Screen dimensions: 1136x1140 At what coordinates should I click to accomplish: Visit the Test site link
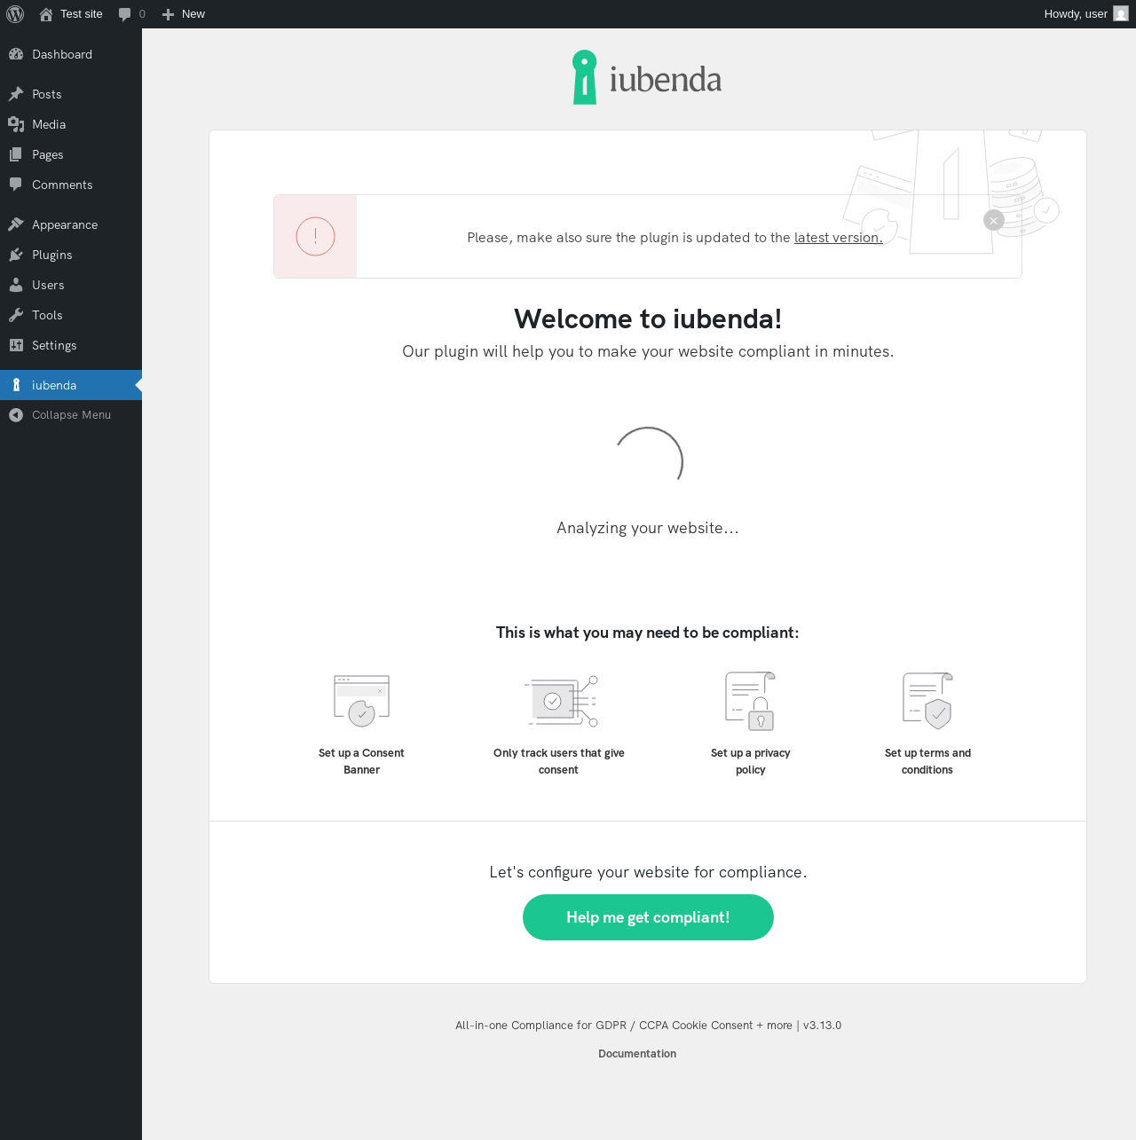pos(71,14)
